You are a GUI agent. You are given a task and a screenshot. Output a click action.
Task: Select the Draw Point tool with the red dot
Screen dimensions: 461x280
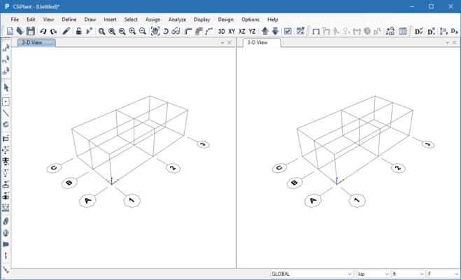(6, 101)
